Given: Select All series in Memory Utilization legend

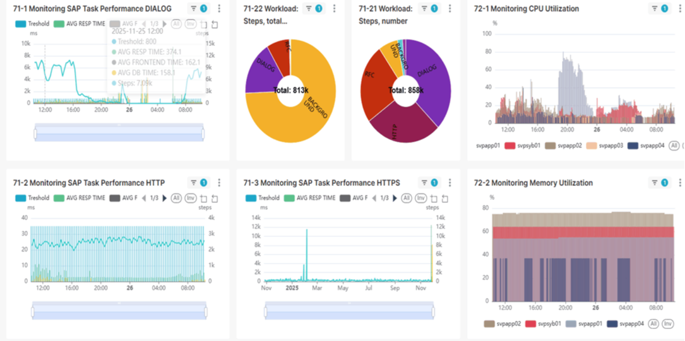Looking at the screenshot, I should point(654,324).
